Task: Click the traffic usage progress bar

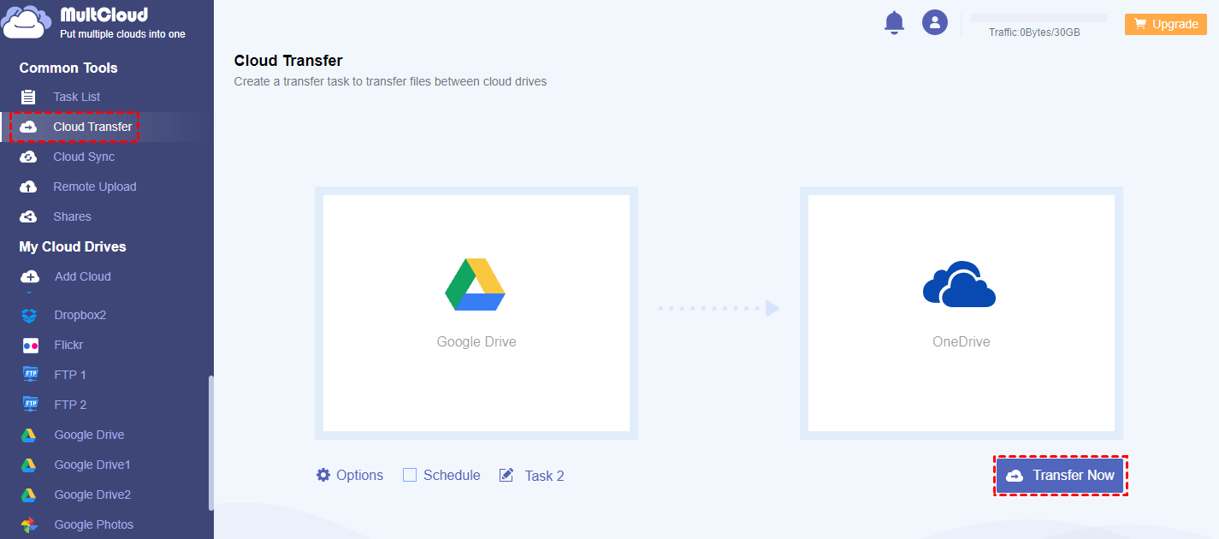Action: click(x=1039, y=18)
